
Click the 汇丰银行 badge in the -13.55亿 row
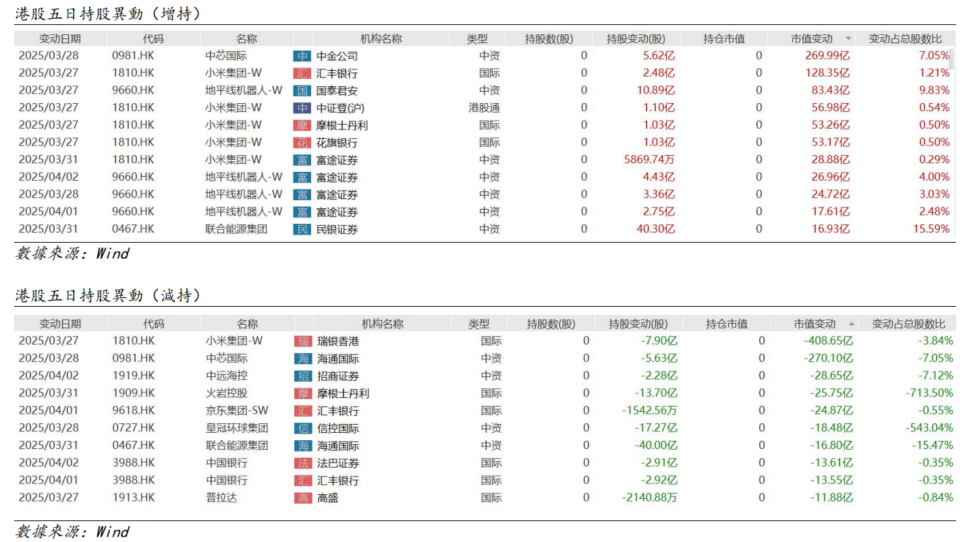click(x=304, y=481)
